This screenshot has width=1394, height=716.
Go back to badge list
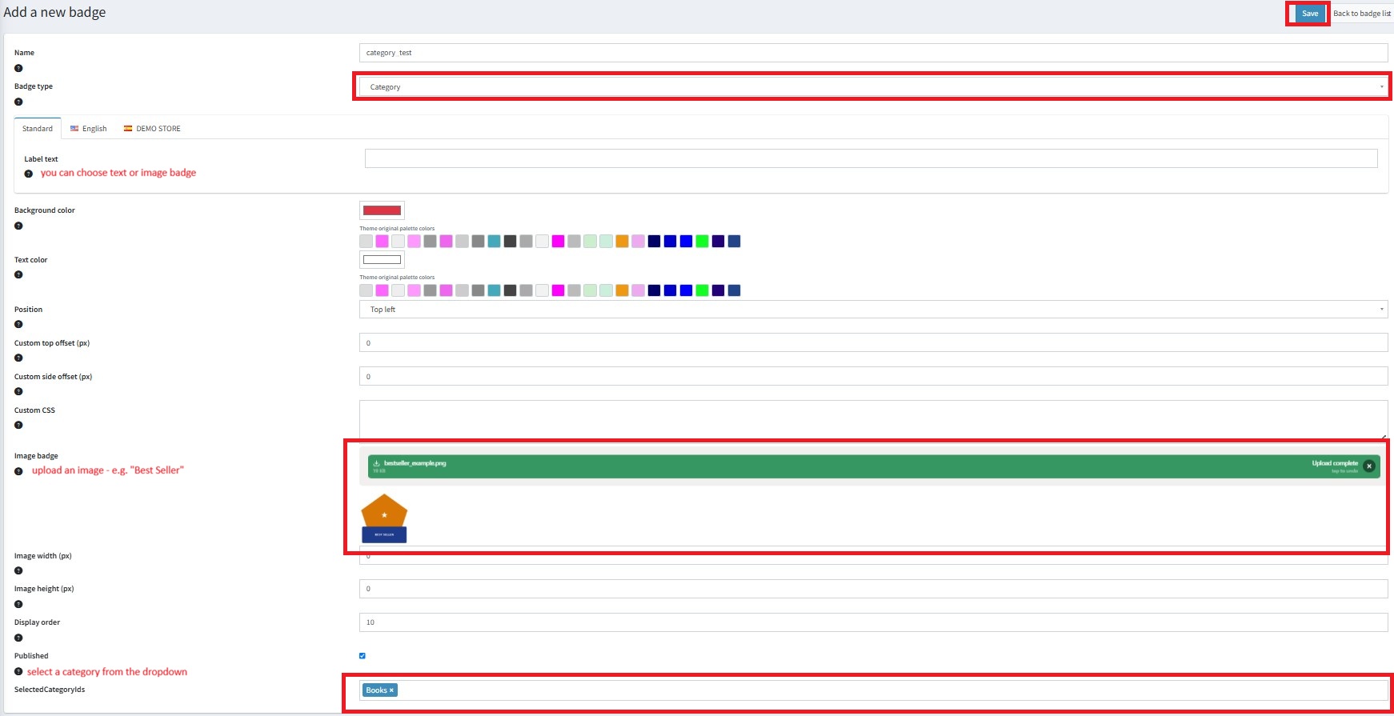click(x=1362, y=14)
